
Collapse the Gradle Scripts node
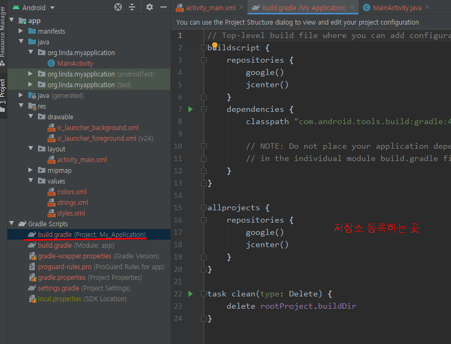(x=12, y=223)
